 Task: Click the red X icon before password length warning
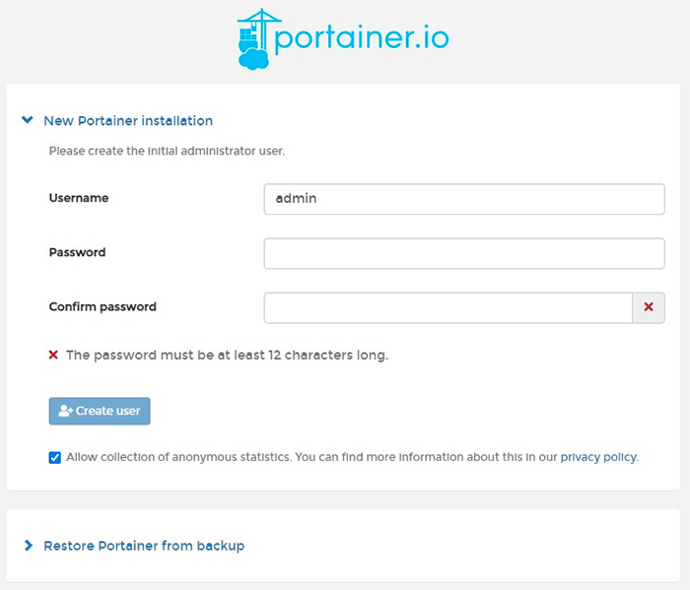tap(53, 355)
